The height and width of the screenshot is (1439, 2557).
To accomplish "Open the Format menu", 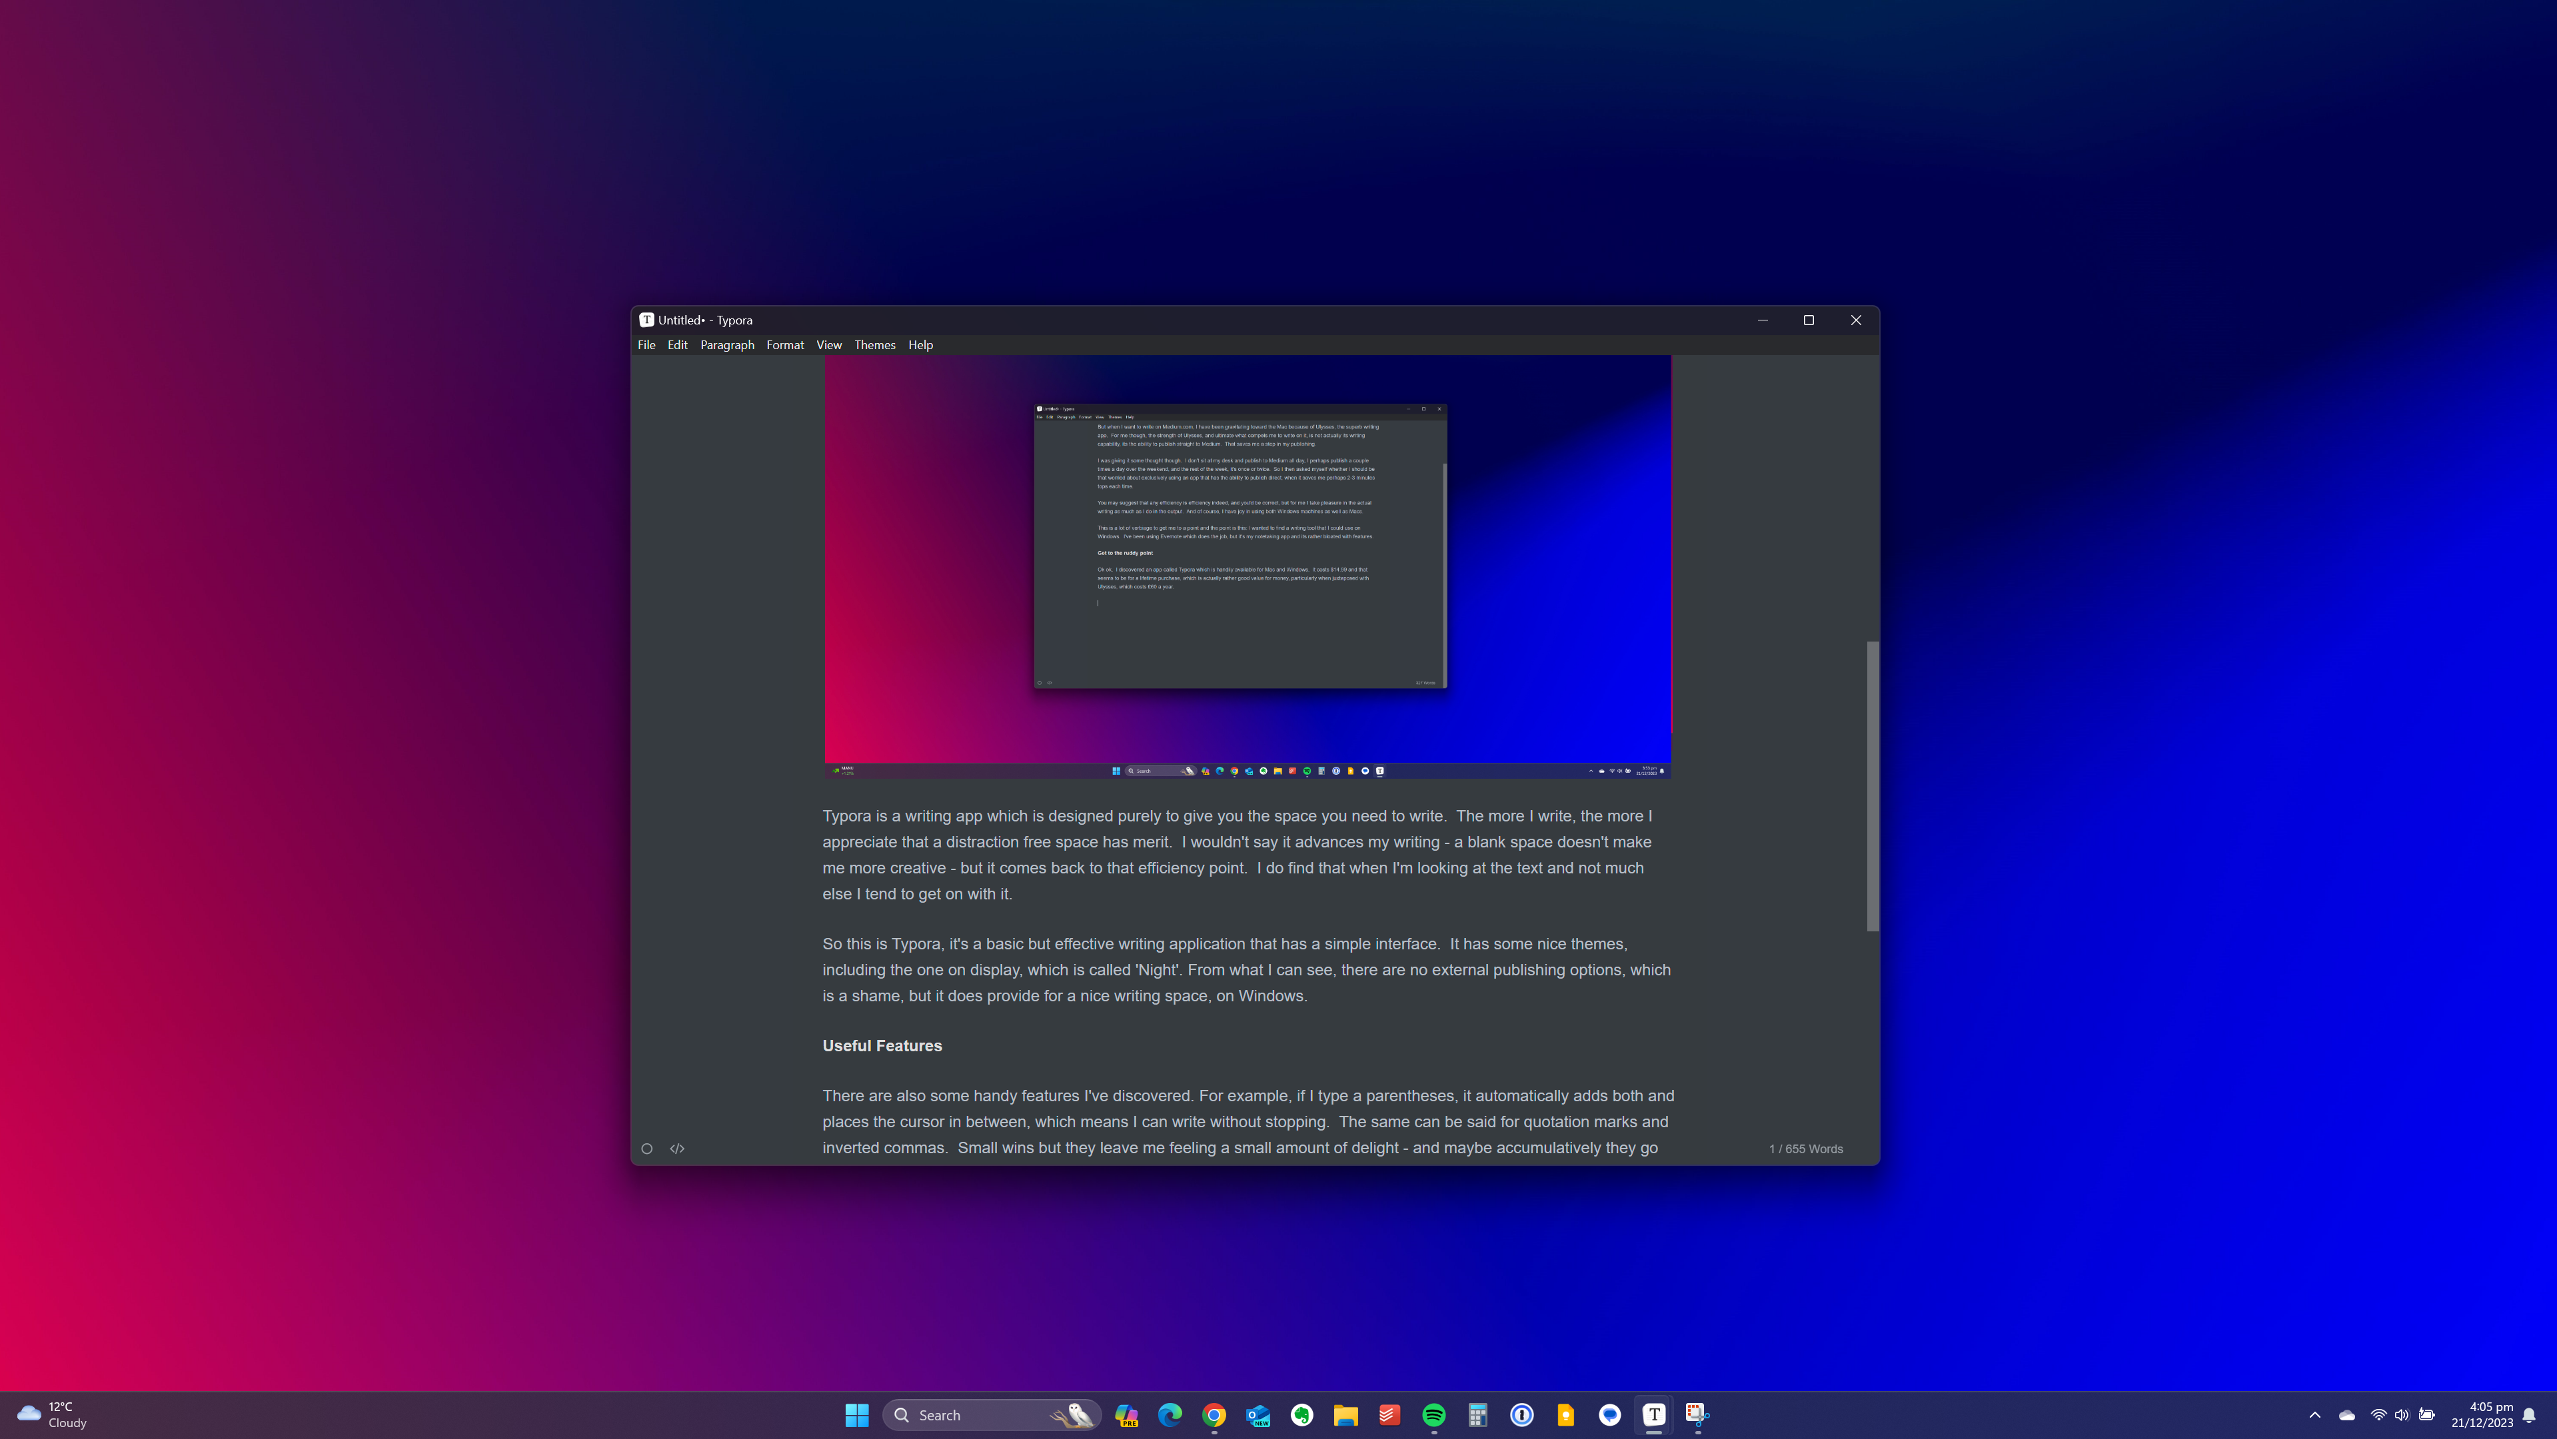I will pos(784,344).
